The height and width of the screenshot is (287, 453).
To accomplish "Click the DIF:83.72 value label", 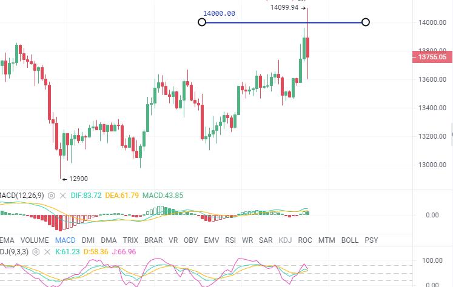I will [86, 196].
